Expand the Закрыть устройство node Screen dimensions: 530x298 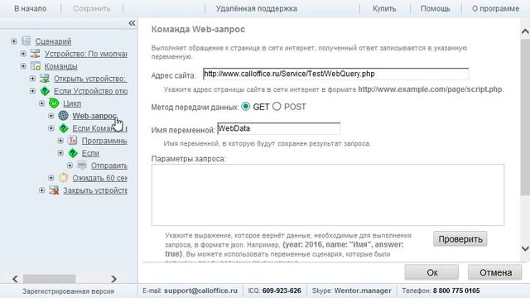point(41,190)
